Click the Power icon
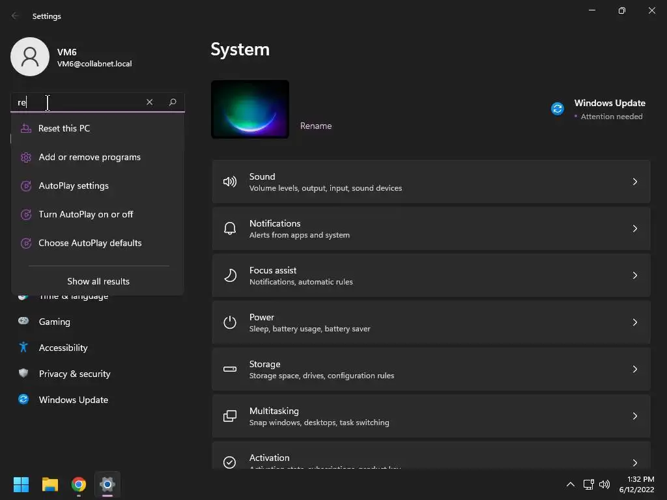This screenshot has width=667, height=500. pos(230,322)
